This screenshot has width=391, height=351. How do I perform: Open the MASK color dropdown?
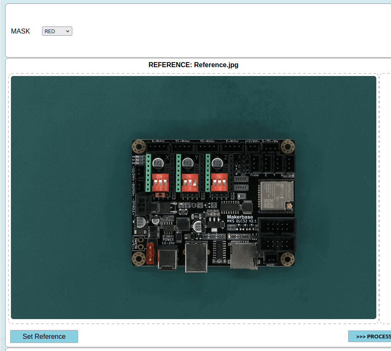57,31
